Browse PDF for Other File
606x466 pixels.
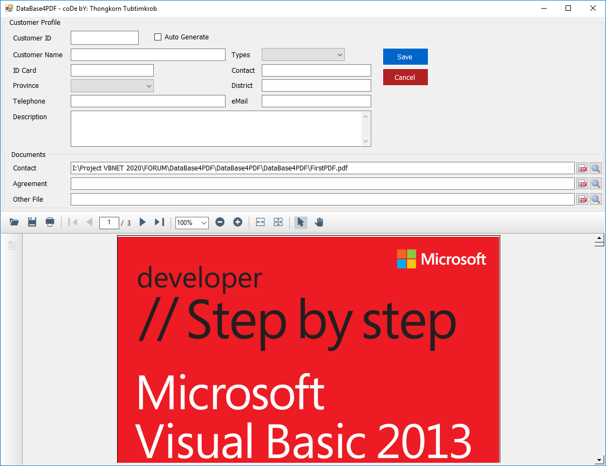[582, 200]
